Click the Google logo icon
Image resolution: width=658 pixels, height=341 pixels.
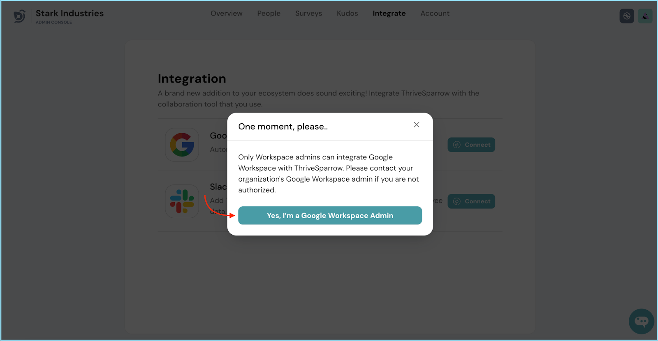[182, 145]
